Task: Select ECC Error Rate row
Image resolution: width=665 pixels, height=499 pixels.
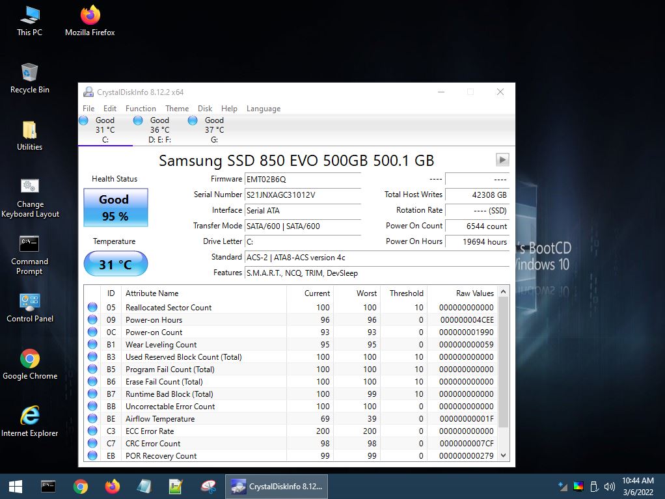Action: pyautogui.click(x=291, y=431)
